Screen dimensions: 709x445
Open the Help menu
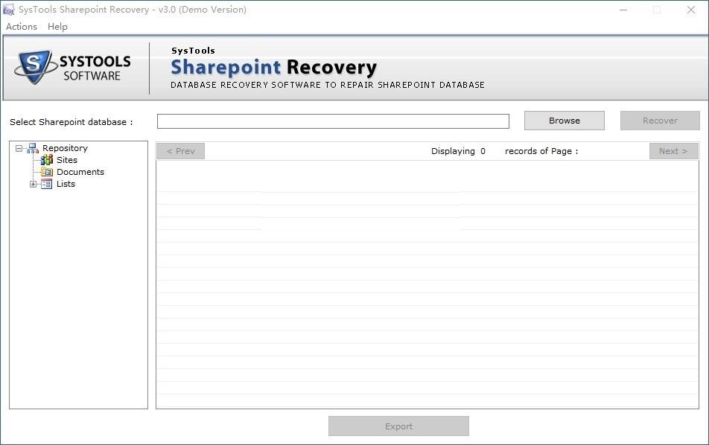tap(57, 27)
